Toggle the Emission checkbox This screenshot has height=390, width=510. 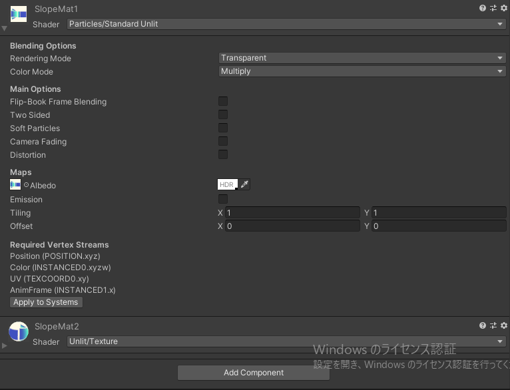(223, 199)
